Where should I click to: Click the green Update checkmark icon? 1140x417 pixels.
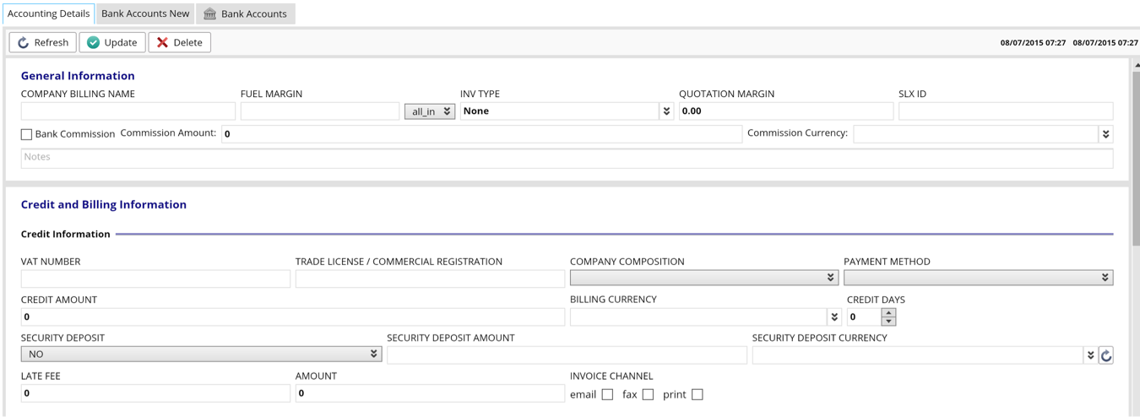pyautogui.click(x=94, y=42)
